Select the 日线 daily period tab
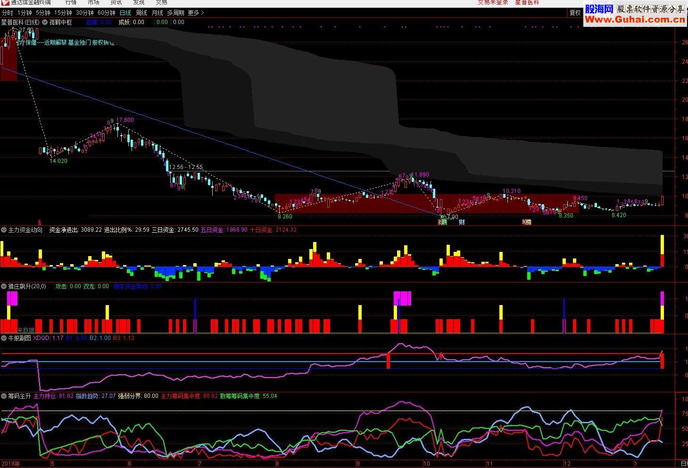The width and height of the screenshot is (688, 468). click(125, 13)
